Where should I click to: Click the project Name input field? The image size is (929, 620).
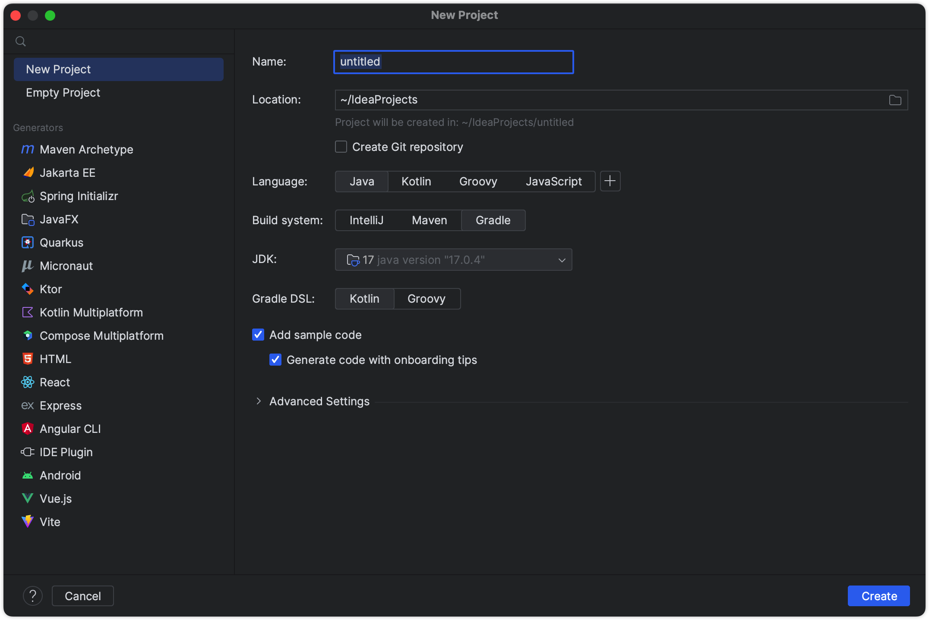(453, 62)
